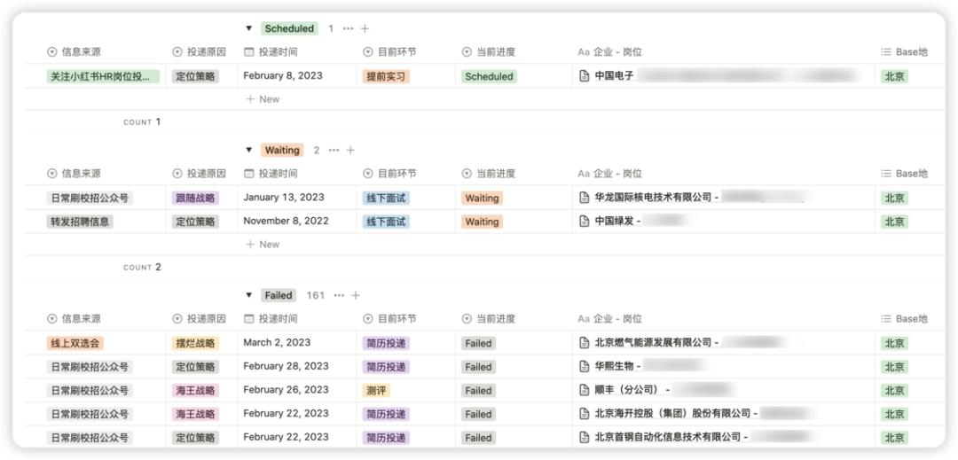Open the Failed group ellipsis menu
This screenshot has width=958, height=460.
click(339, 295)
